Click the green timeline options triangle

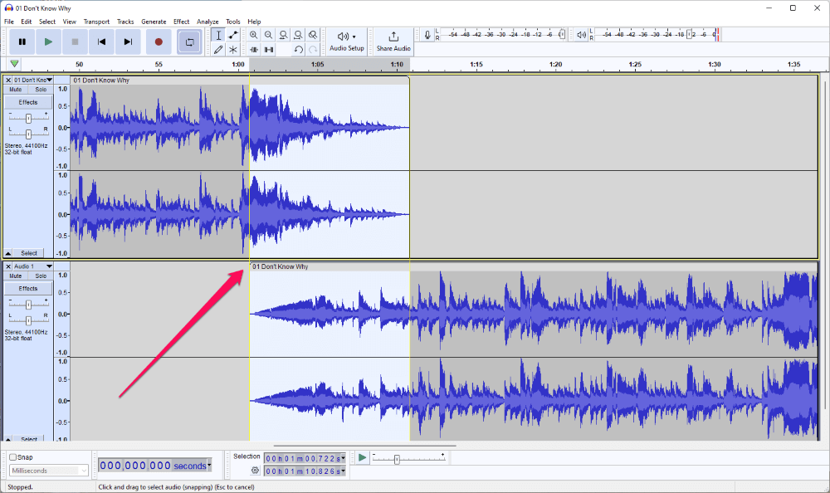[x=14, y=64]
